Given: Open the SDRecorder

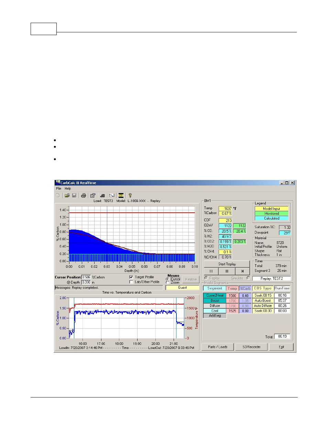Looking at the screenshot, I should pyautogui.click(x=251, y=347).
